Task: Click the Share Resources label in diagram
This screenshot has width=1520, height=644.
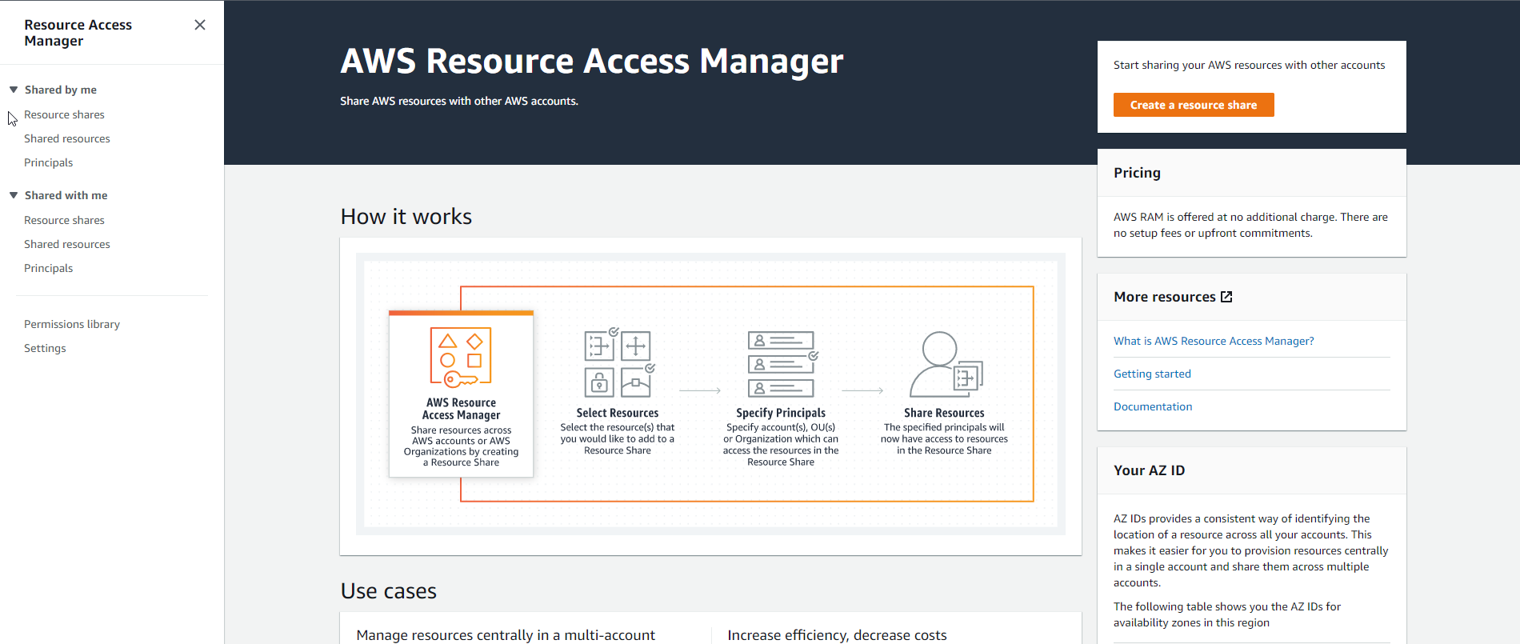Action: click(944, 413)
